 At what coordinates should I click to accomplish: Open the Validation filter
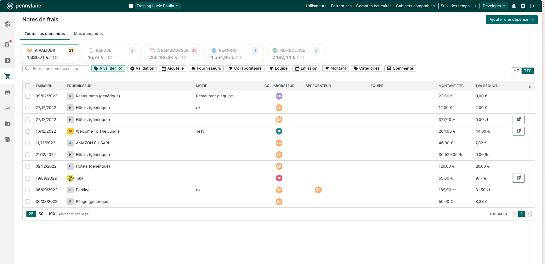pyautogui.click(x=142, y=68)
